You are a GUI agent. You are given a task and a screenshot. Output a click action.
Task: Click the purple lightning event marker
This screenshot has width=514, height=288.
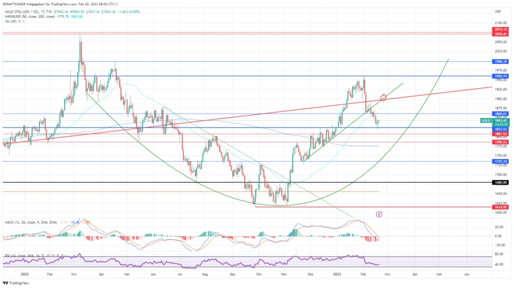[x=379, y=213]
